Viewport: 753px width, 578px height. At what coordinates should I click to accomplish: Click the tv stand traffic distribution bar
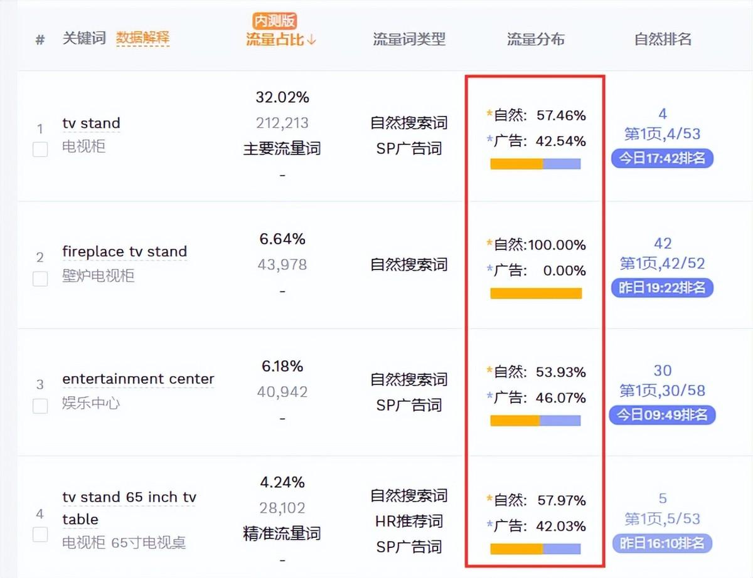535,164
